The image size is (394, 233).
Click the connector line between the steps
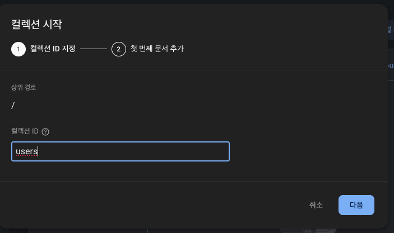click(94, 49)
